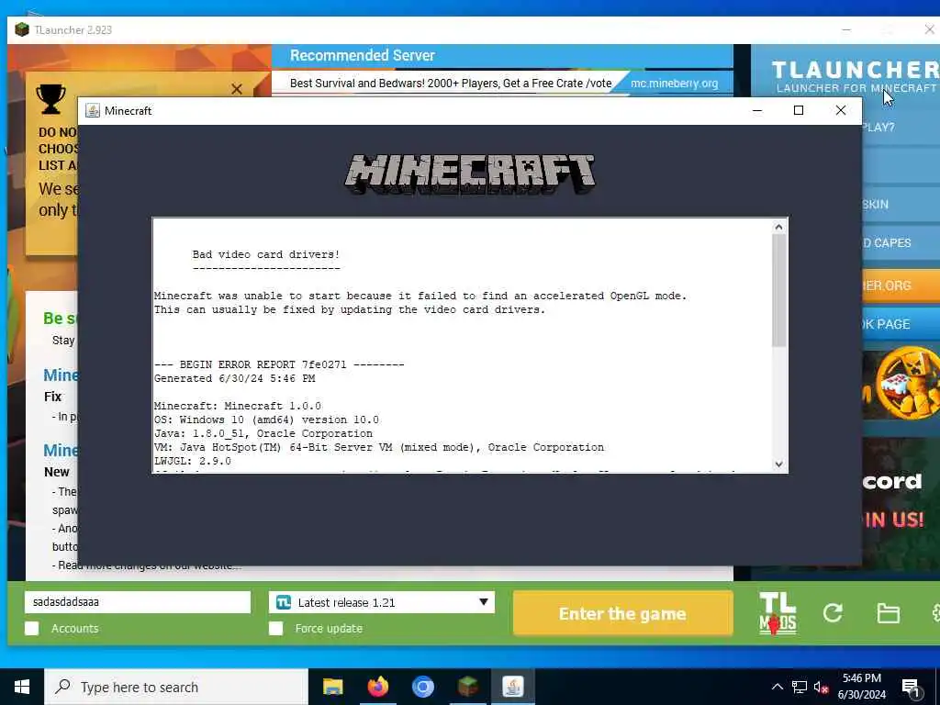Switch to Java Minecraft taskbar icon

[x=512, y=687]
